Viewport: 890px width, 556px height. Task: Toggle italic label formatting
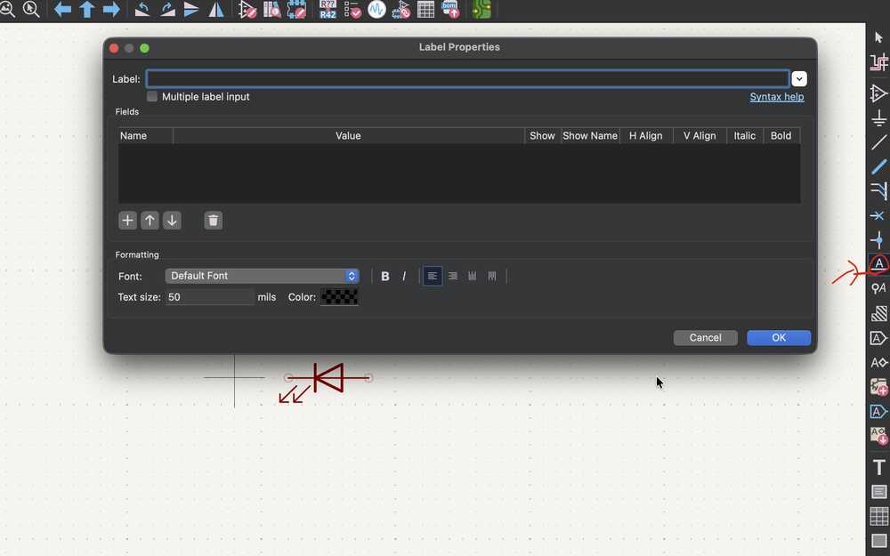(404, 276)
